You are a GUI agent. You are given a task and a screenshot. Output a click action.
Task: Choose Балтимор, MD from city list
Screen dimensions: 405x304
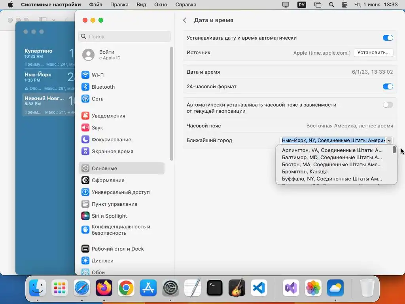click(x=332, y=158)
